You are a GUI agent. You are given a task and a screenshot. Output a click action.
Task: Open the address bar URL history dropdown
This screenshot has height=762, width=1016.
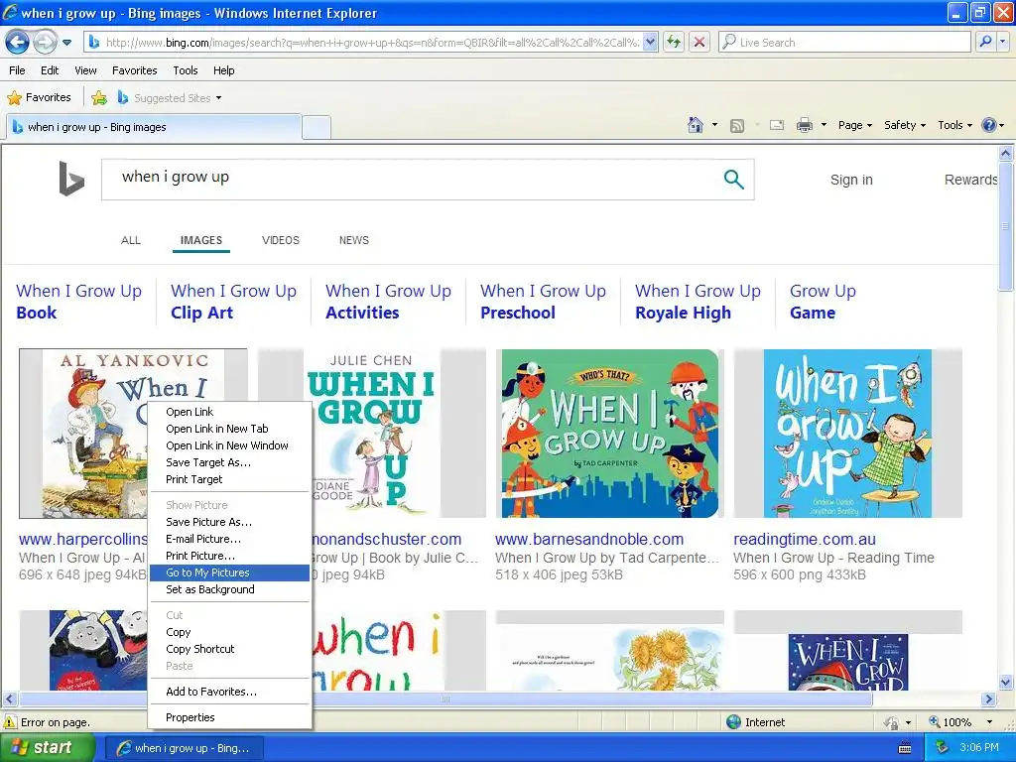[651, 42]
